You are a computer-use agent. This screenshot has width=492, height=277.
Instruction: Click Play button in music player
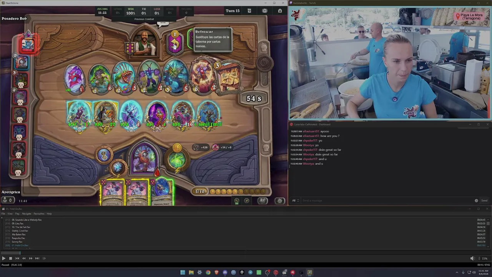[3, 259]
